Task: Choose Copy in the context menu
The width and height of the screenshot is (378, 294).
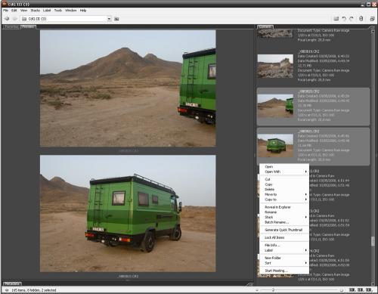Action: coord(284,184)
